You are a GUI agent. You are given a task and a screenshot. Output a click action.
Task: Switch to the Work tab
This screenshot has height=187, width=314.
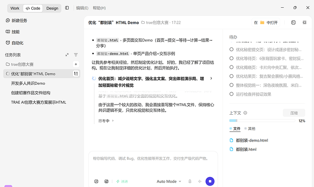(15, 8)
